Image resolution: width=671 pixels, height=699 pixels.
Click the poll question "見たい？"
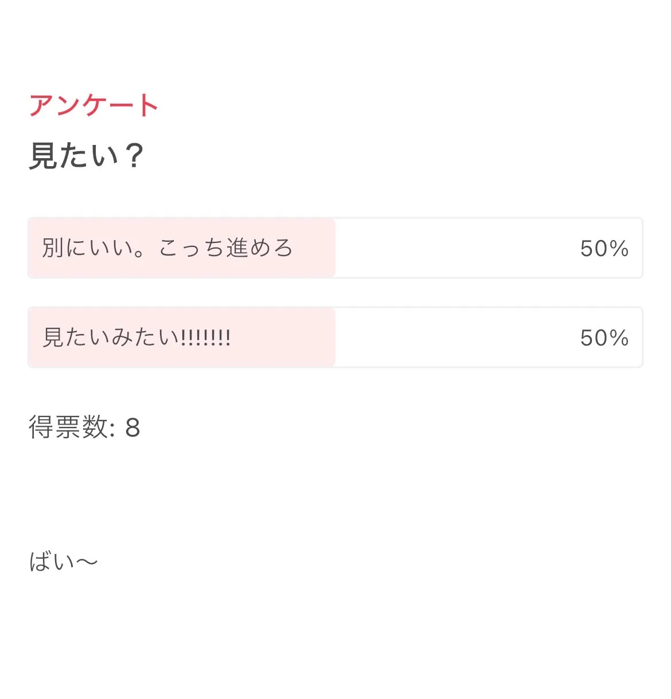86,156
